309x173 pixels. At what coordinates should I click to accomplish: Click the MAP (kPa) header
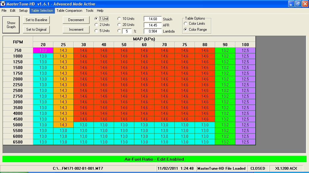[x=144, y=39]
